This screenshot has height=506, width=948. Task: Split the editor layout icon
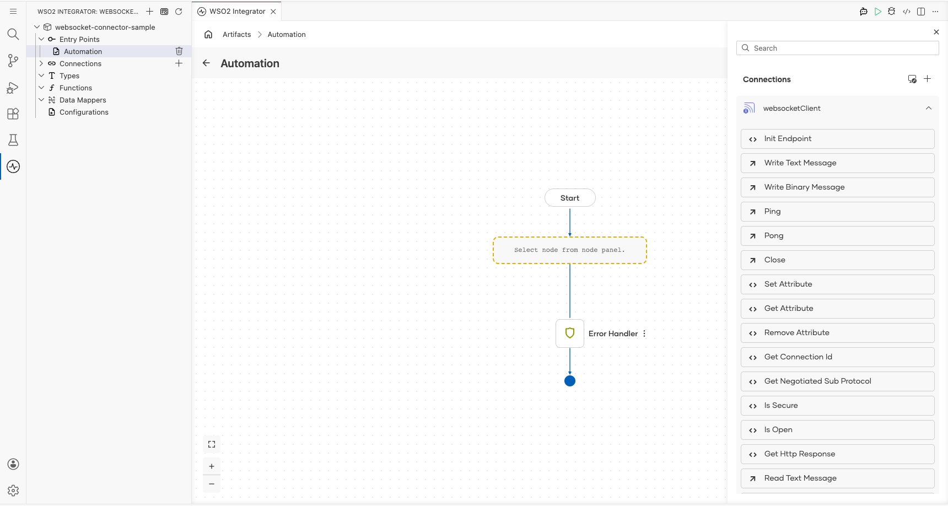[921, 12]
